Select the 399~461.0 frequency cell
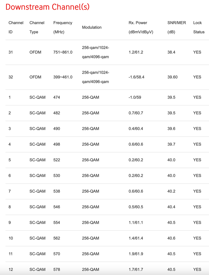209x275 pixels. click(x=63, y=77)
